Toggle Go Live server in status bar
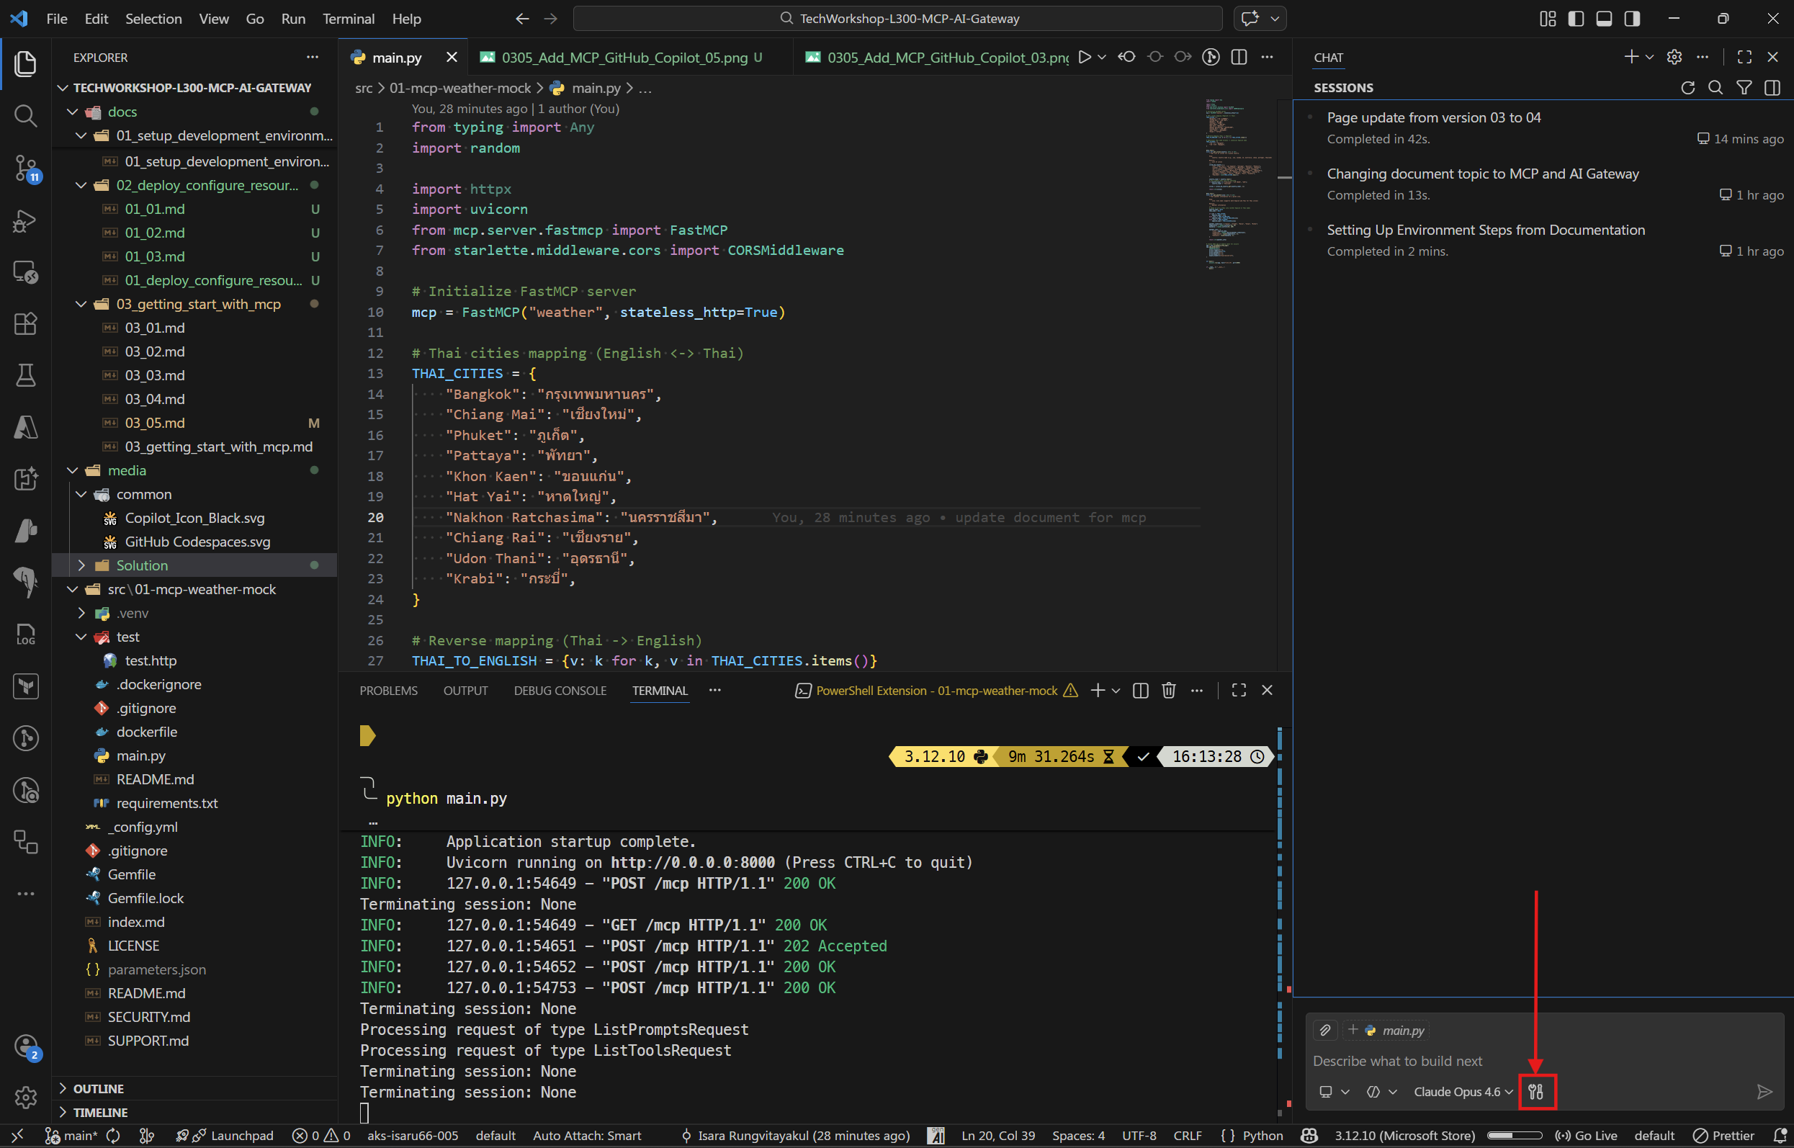This screenshot has width=1794, height=1148. tap(1586, 1136)
